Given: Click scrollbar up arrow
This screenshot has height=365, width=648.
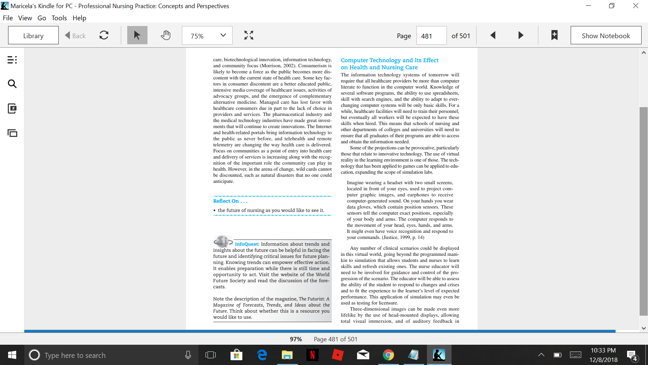Looking at the screenshot, I should pyautogui.click(x=644, y=53).
